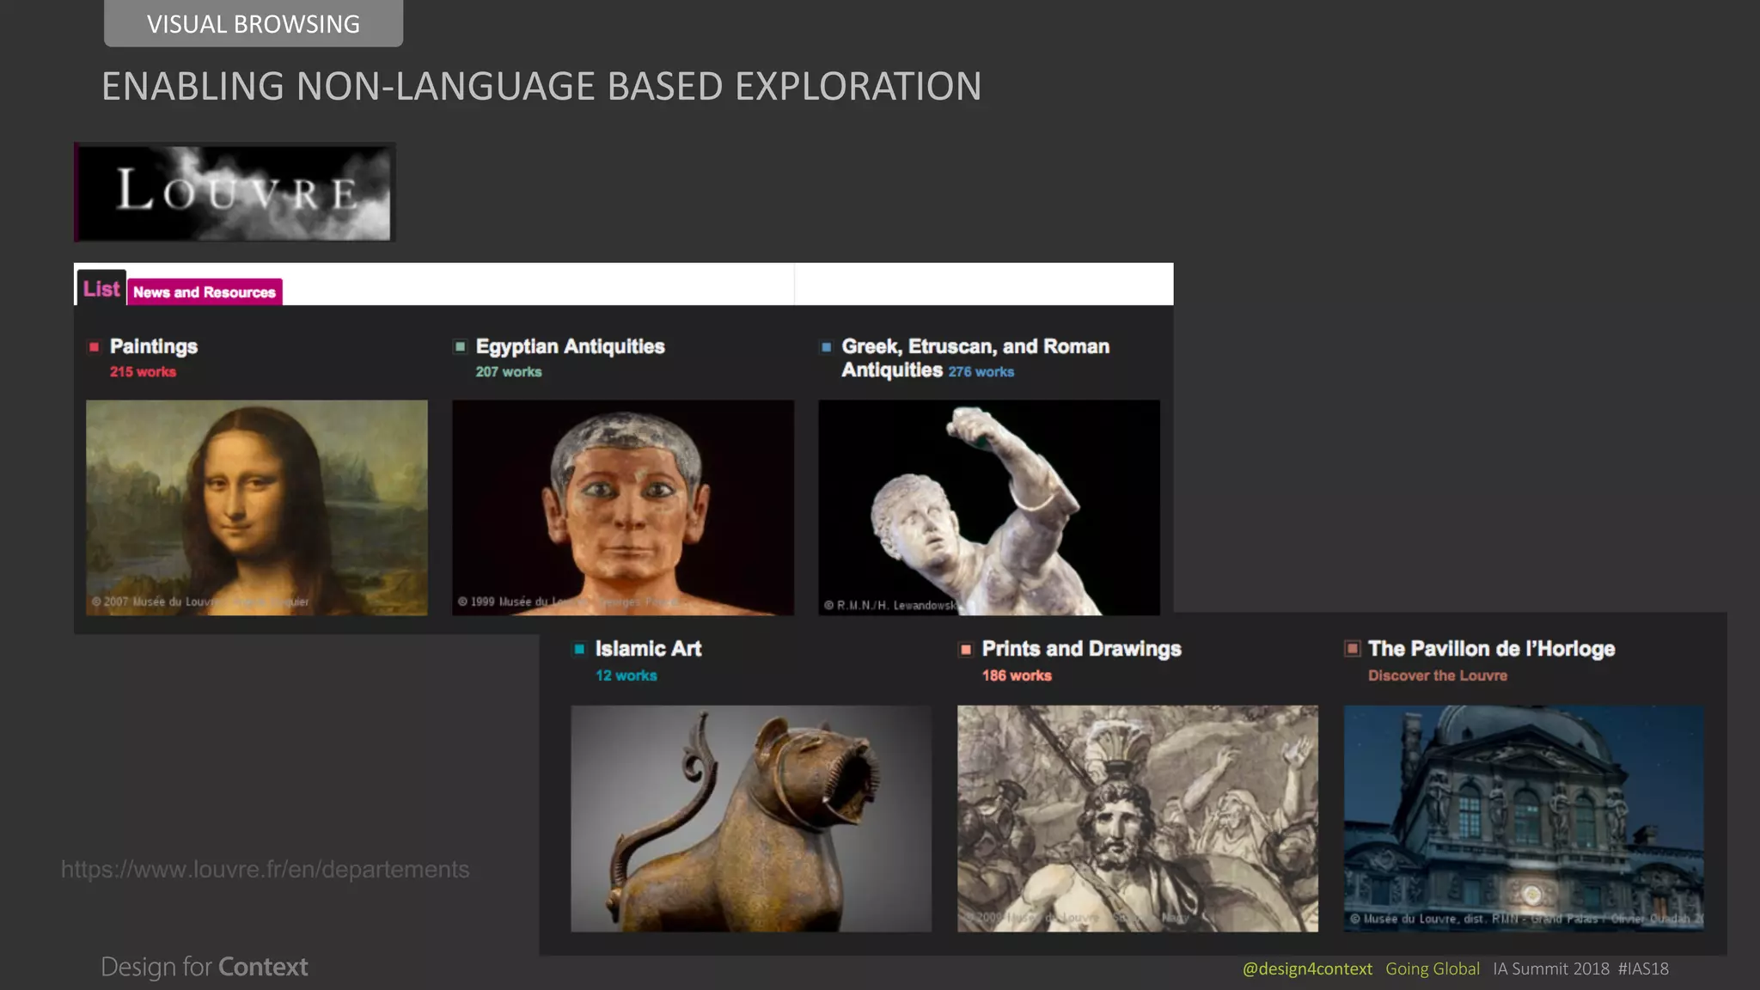Click the square beside Pavillon de l'Horloge
The image size is (1760, 990).
click(1353, 648)
